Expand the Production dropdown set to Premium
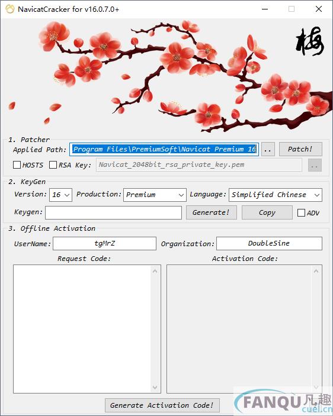This screenshot has width=333, height=416. point(155,195)
